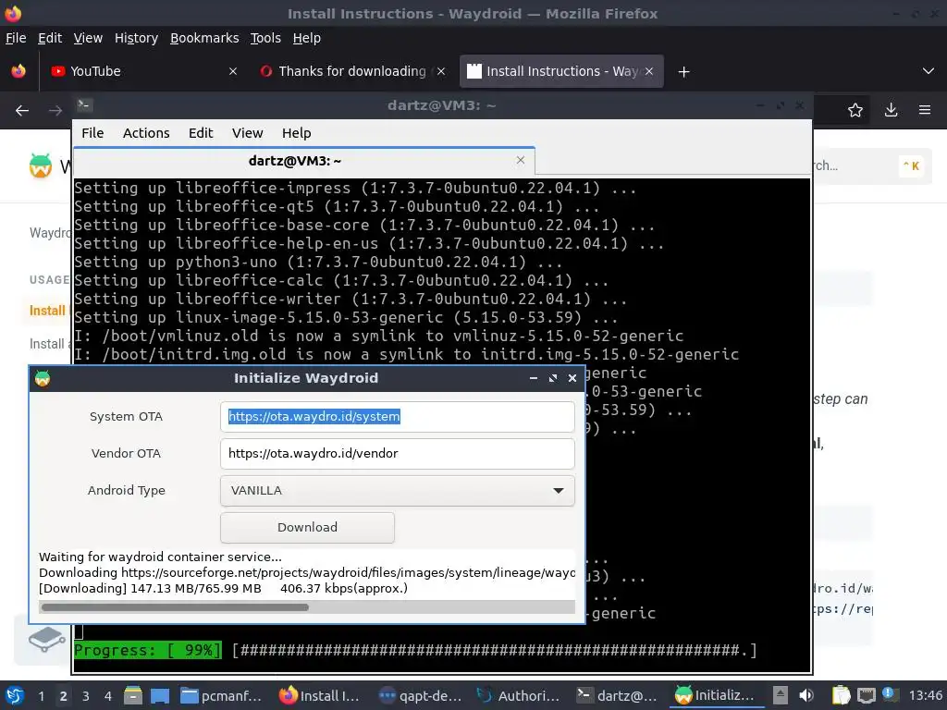Image resolution: width=947 pixels, height=710 pixels.
Task: Open the Firefox Help menu
Action: tap(306, 38)
